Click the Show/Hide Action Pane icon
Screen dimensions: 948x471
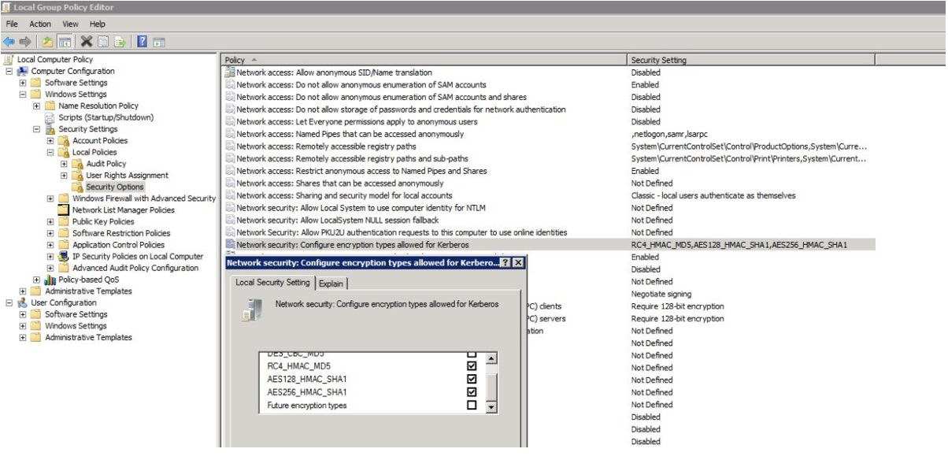(159, 41)
